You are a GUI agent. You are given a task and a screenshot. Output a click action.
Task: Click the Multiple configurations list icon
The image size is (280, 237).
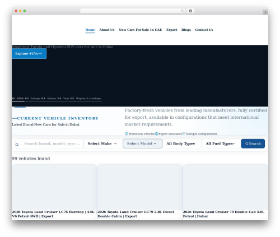pos(184,134)
